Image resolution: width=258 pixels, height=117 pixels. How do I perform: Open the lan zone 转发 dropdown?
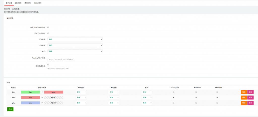click(146, 92)
